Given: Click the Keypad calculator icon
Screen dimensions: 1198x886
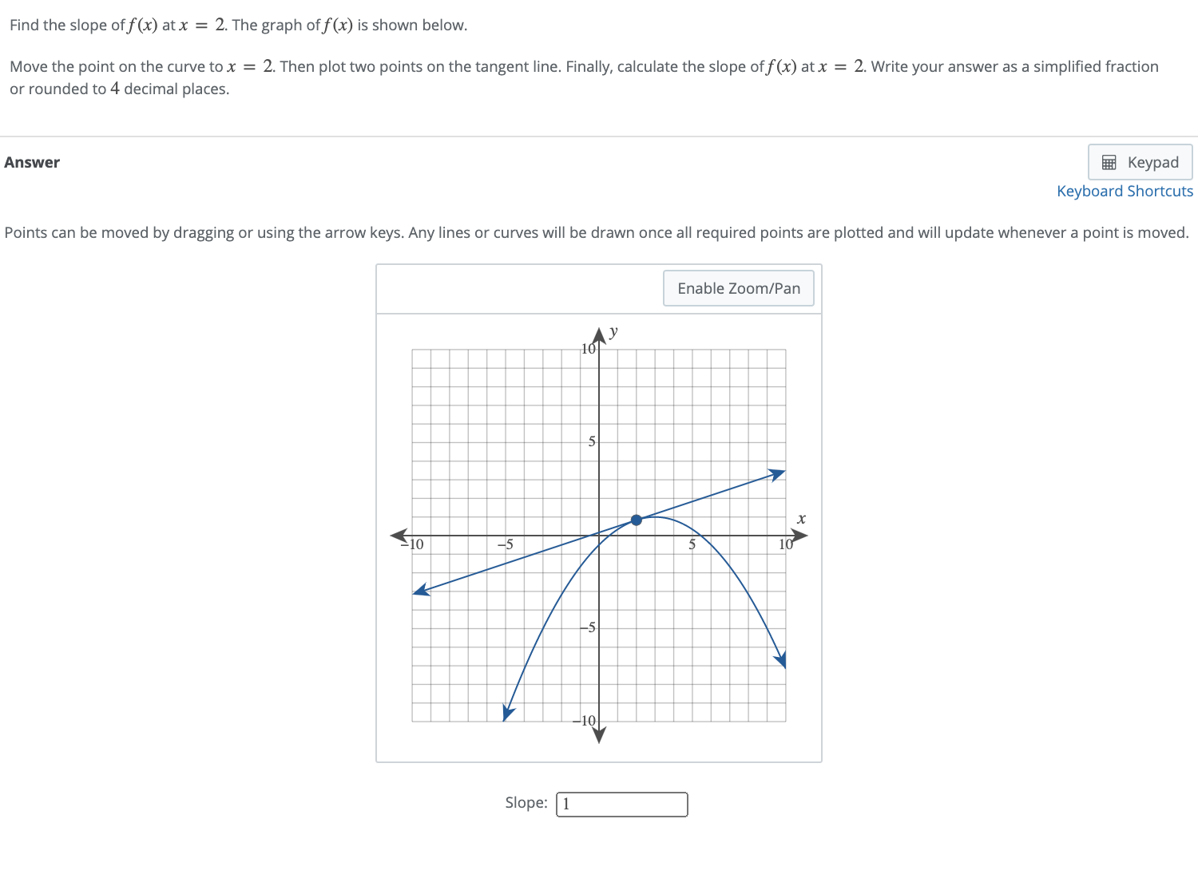Looking at the screenshot, I should click(1110, 162).
